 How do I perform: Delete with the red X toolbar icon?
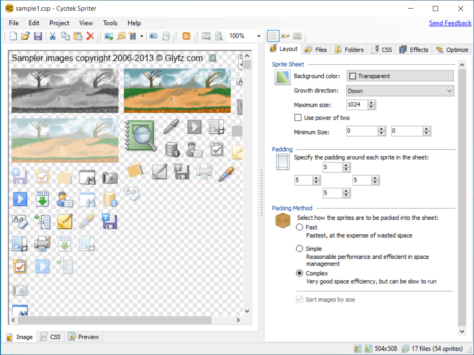point(90,36)
